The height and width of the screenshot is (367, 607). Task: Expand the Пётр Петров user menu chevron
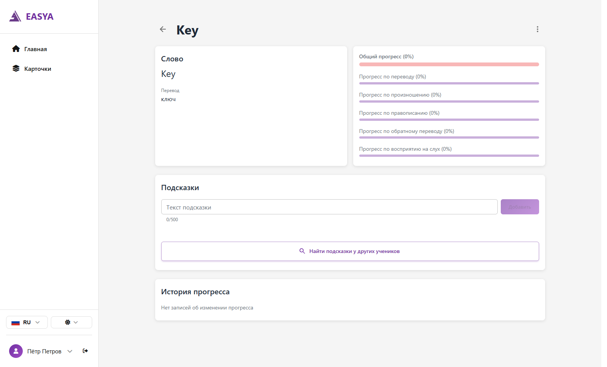(70, 351)
